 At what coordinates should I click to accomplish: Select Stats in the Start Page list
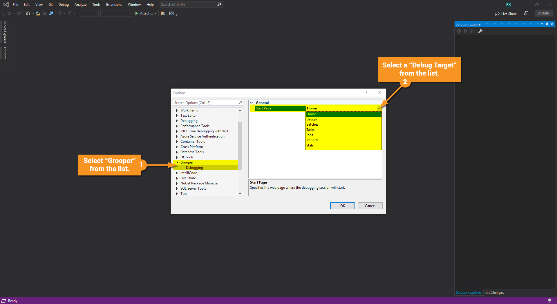pos(343,145)
